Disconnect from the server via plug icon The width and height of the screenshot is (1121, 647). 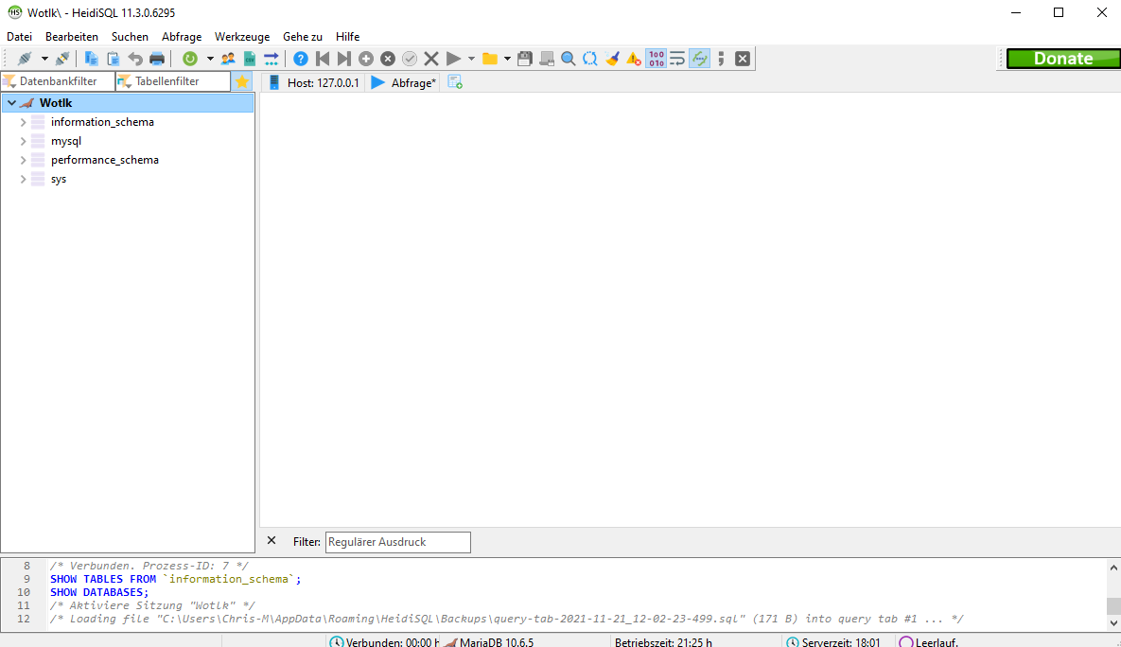[x=63, y=59]
